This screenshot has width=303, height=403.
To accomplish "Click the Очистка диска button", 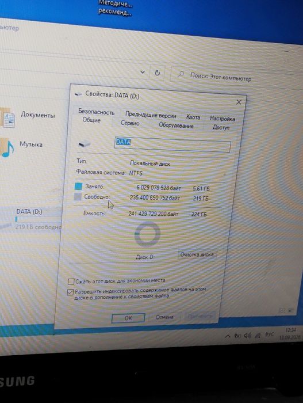I will [197, 254].
